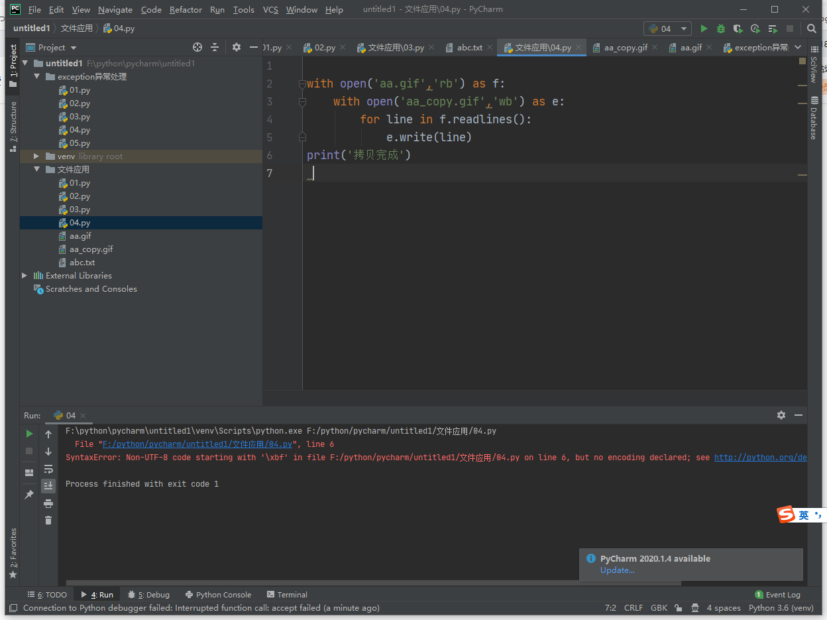Collapse the 文件应用 folder

[38, 169]
